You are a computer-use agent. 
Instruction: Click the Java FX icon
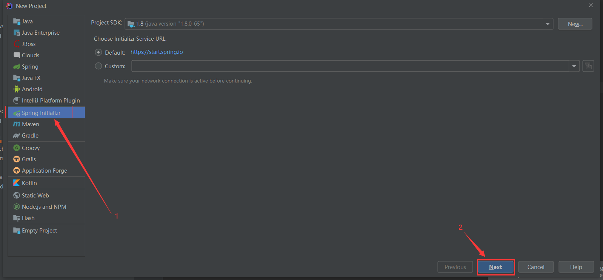point(17,78)
